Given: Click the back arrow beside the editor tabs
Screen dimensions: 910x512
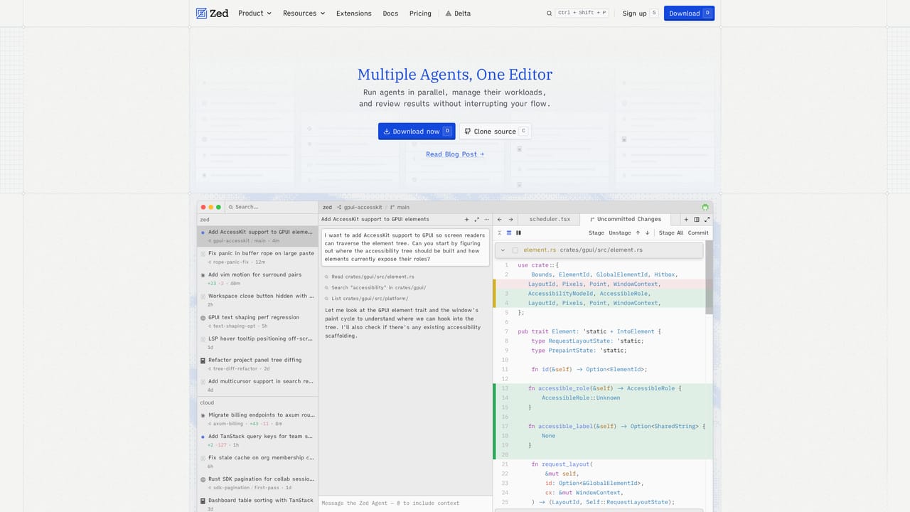Looking at the screenshot, I should (x=499, y=219).
